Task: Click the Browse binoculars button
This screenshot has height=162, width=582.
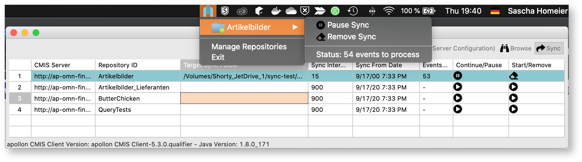Action: coord(516,49)
